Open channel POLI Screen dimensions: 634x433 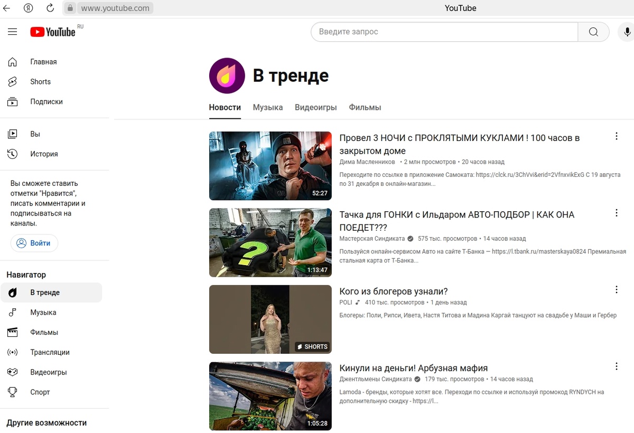[346, 303]
